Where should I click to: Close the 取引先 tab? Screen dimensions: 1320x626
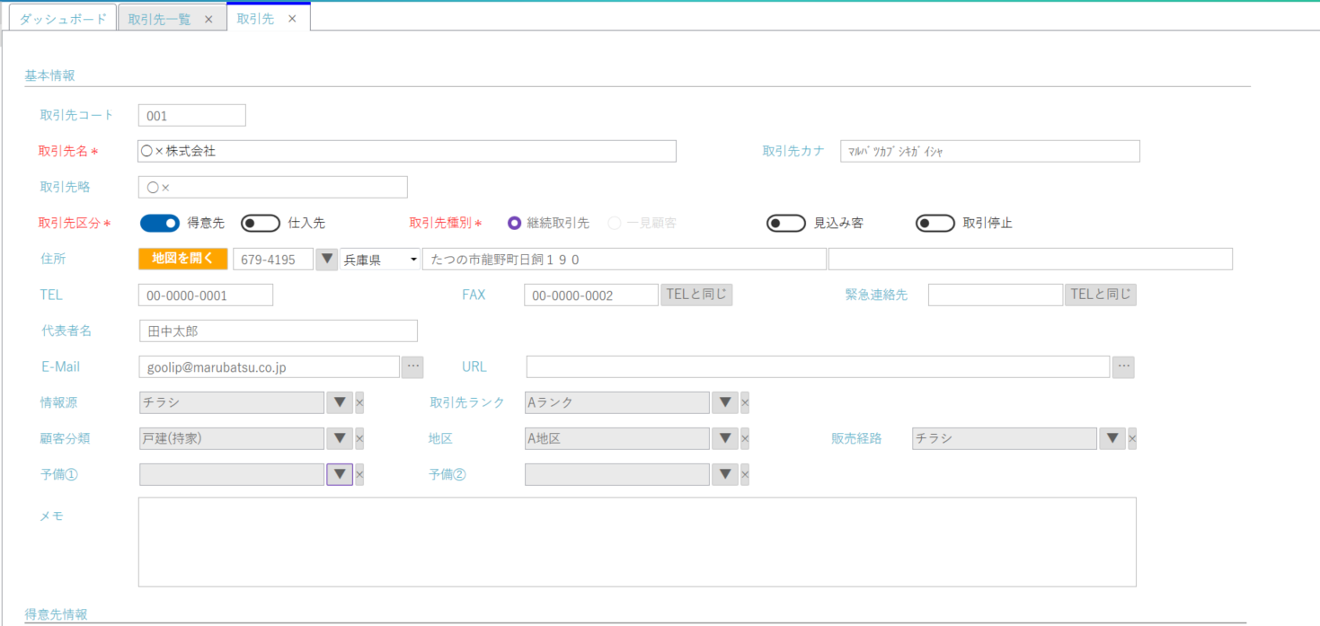tap(292, 18)
